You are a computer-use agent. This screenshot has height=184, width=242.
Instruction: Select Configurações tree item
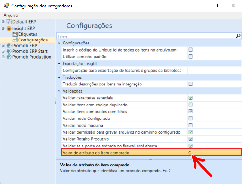33,40
